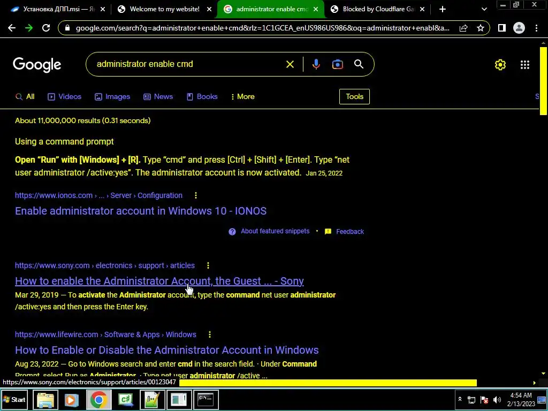548x411 pixels.
Task: Switch to Videos results
Action: point(65,97)
